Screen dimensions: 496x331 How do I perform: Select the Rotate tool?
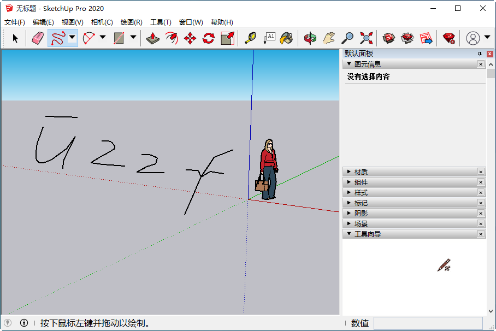coord(208,38)
